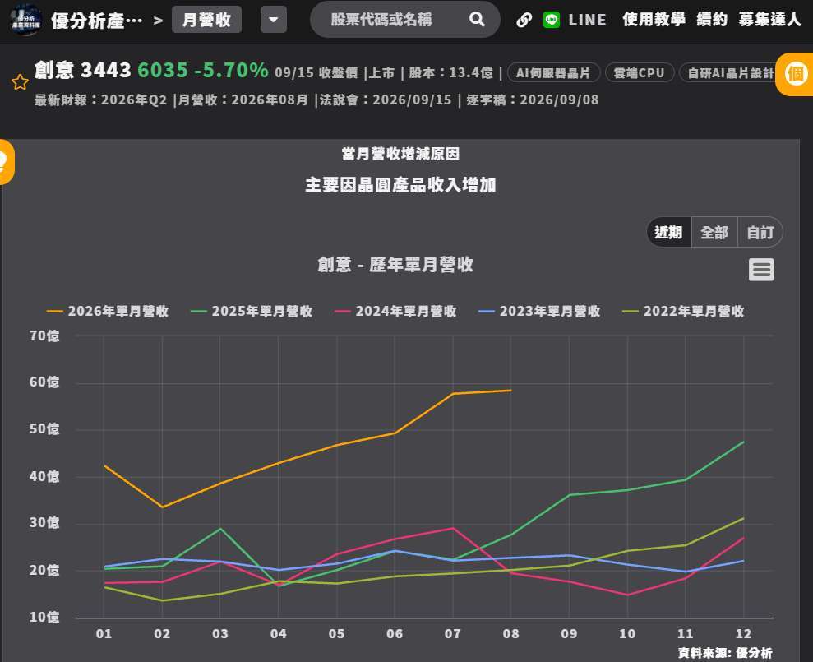Click the site logo avatar
The width and height of the screenshot is (813, 662).
(26, 21)
